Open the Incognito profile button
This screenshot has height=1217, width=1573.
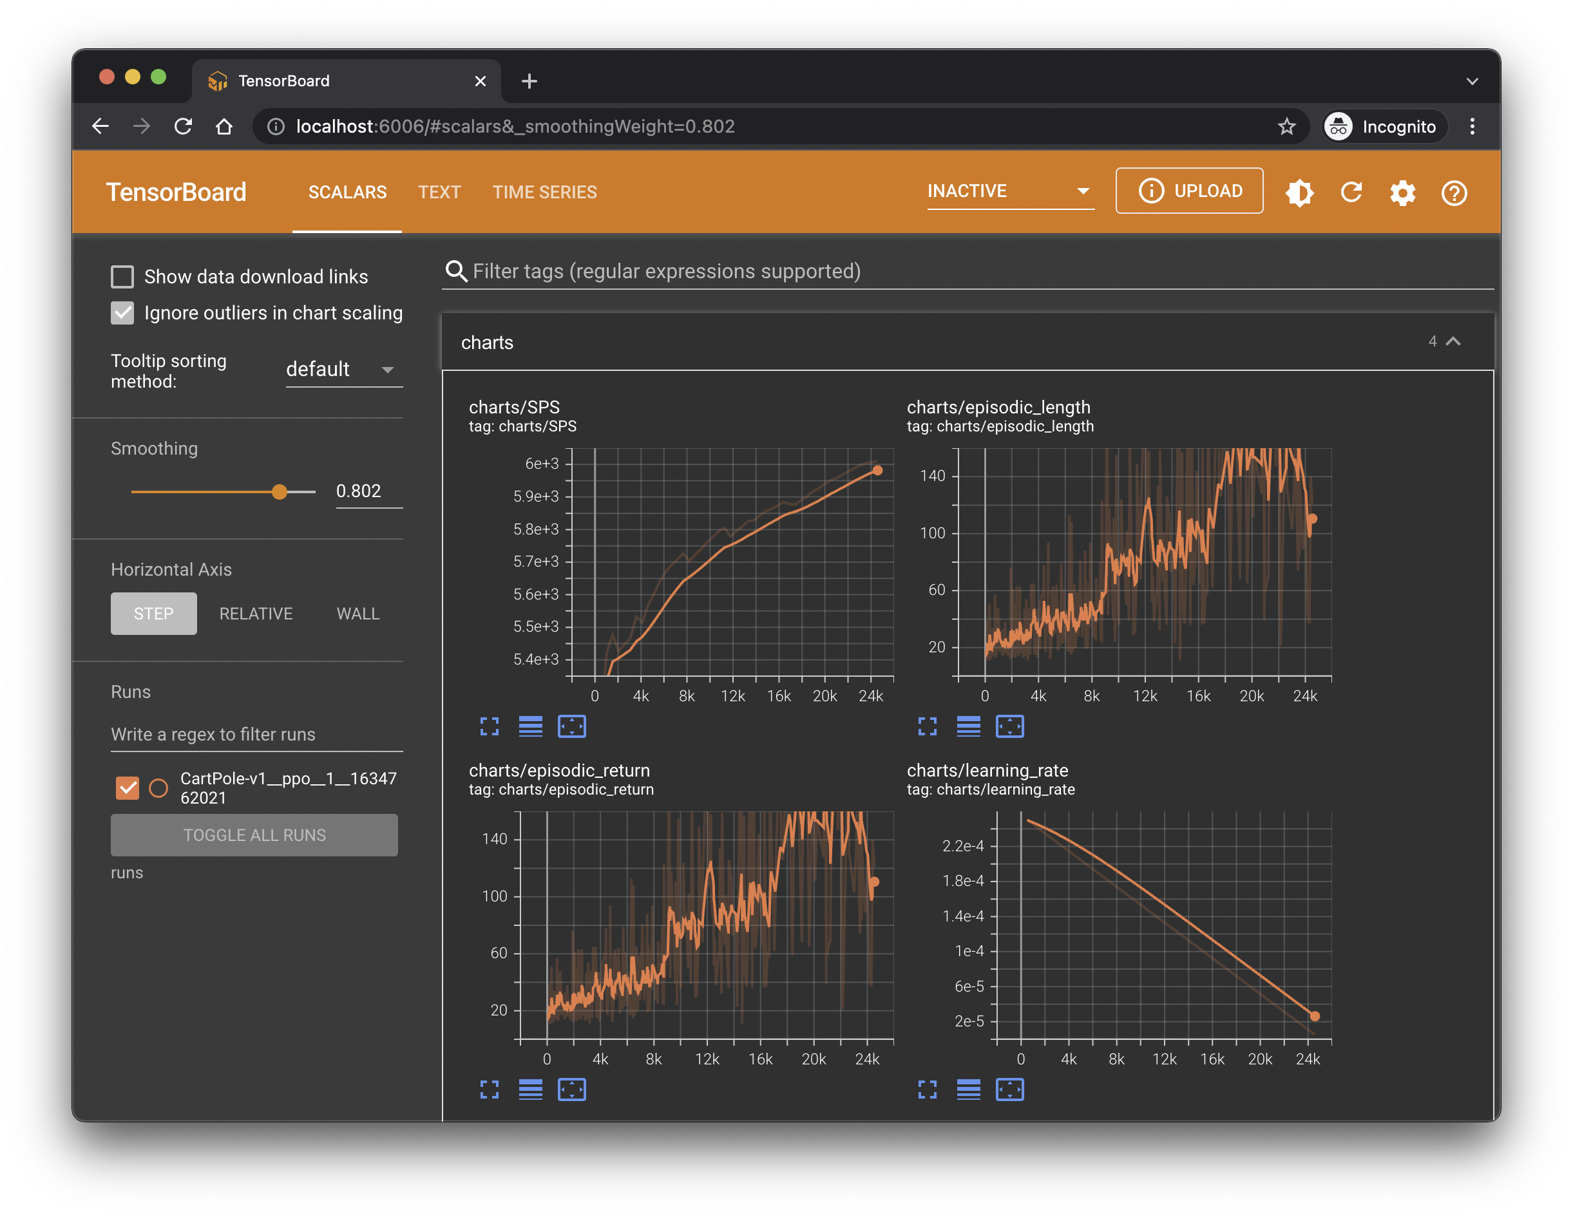point(1384,127)
